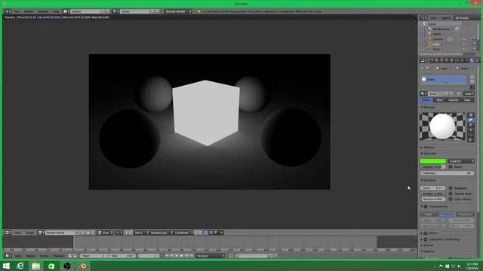
Task: Open the CookTorr specular shader dropdown
Action: 461,161
